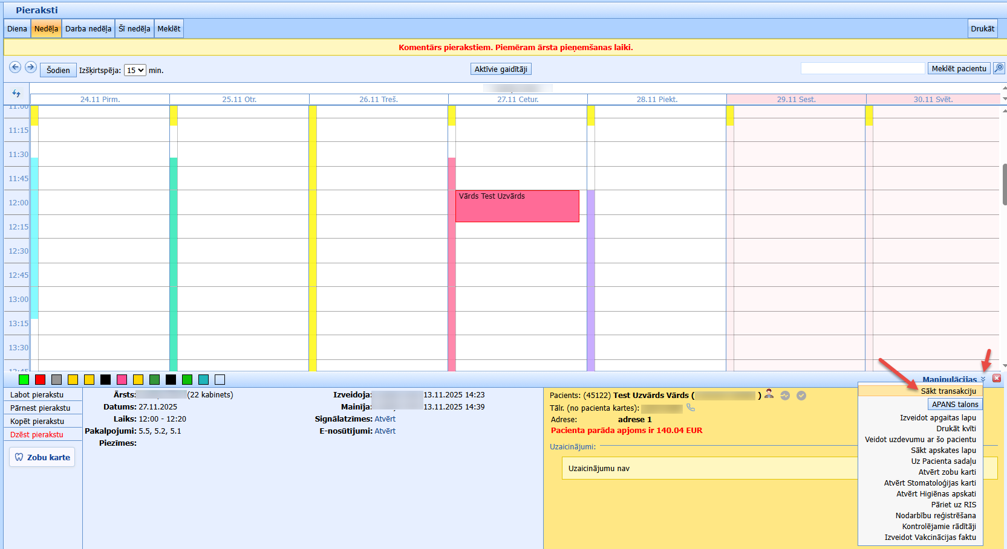Choose Atvērt Higiēnas apskati
Image resolution: width=1007 pixels, height=549 pixels.
pos(936,493)
